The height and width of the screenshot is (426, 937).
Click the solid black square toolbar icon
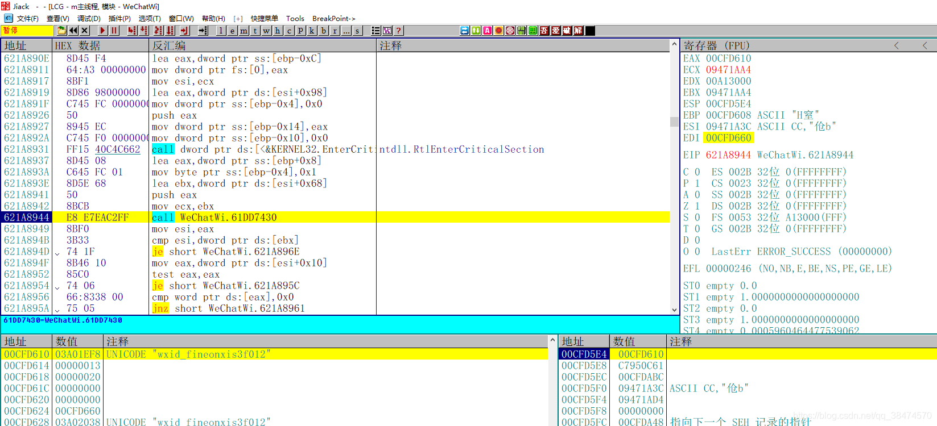[590, 31]
